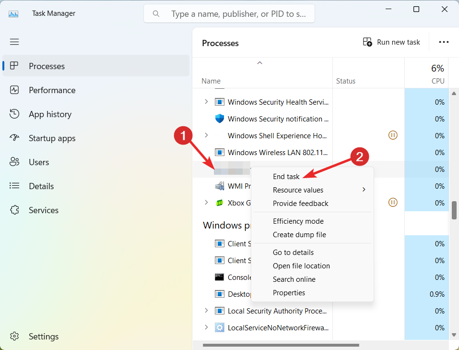
Task: Choose Search online menu entry
Action: click(312, 279)
